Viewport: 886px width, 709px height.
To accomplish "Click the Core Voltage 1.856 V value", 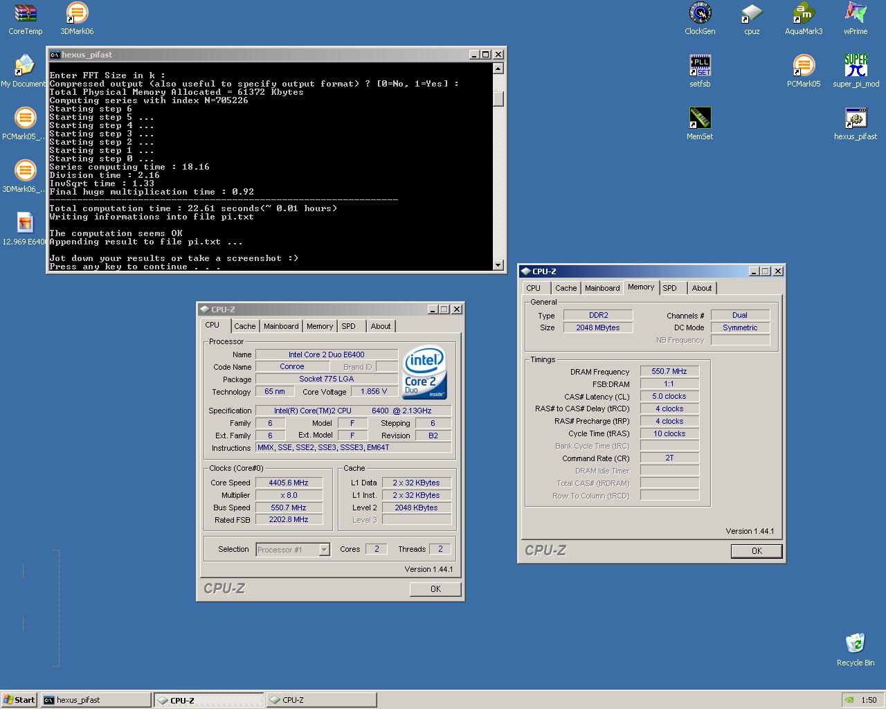I will click(374, 391).
